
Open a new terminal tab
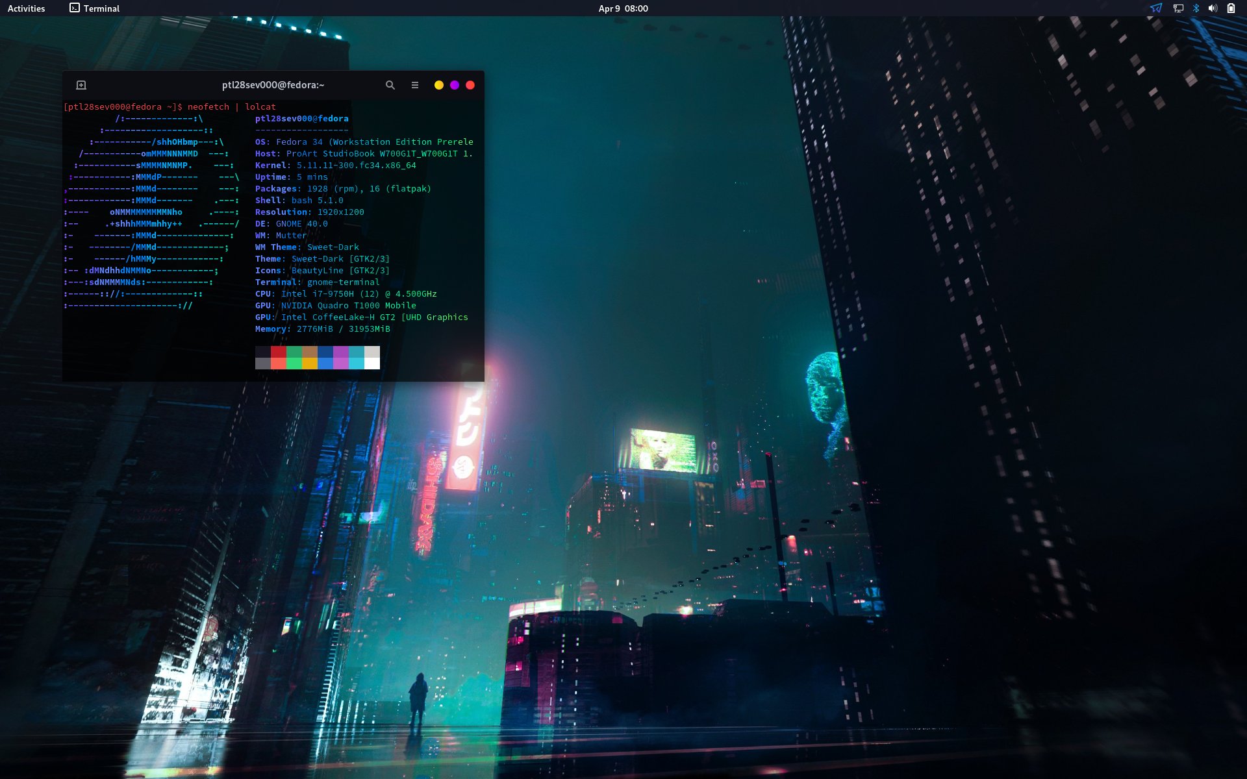coord(81,85)
